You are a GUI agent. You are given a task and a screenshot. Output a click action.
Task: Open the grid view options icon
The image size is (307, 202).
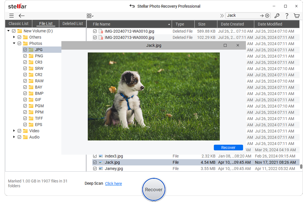(x=90, y=16)
